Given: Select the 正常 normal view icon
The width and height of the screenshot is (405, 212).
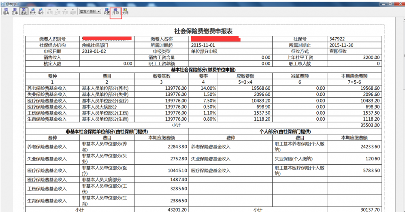Looking at the screenshot, I should click(15, 11).
